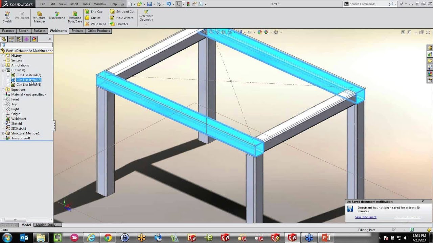Screen dimensions: 433x243
Task: Select the Top plane
Action: (x=14, y=104)
